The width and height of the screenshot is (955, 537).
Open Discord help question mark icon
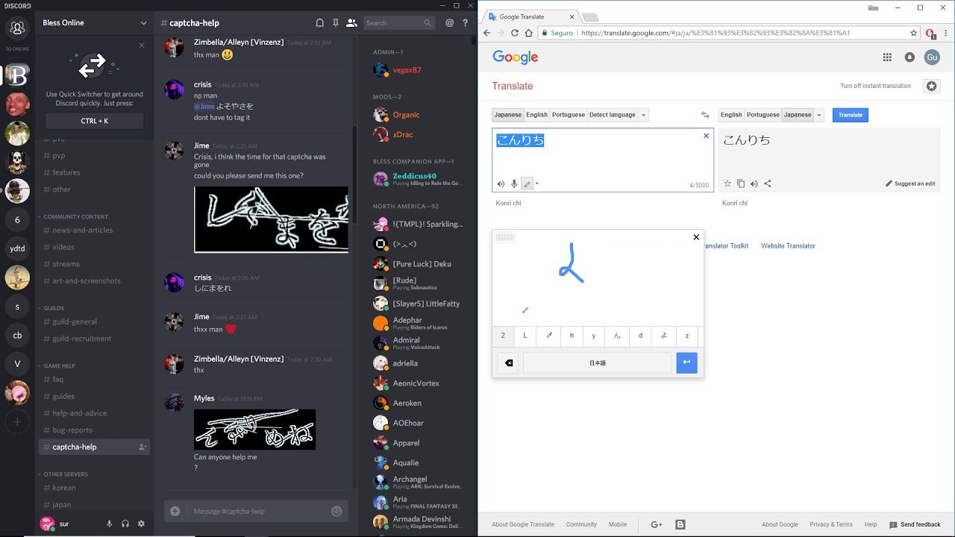[x=466, y=23]
